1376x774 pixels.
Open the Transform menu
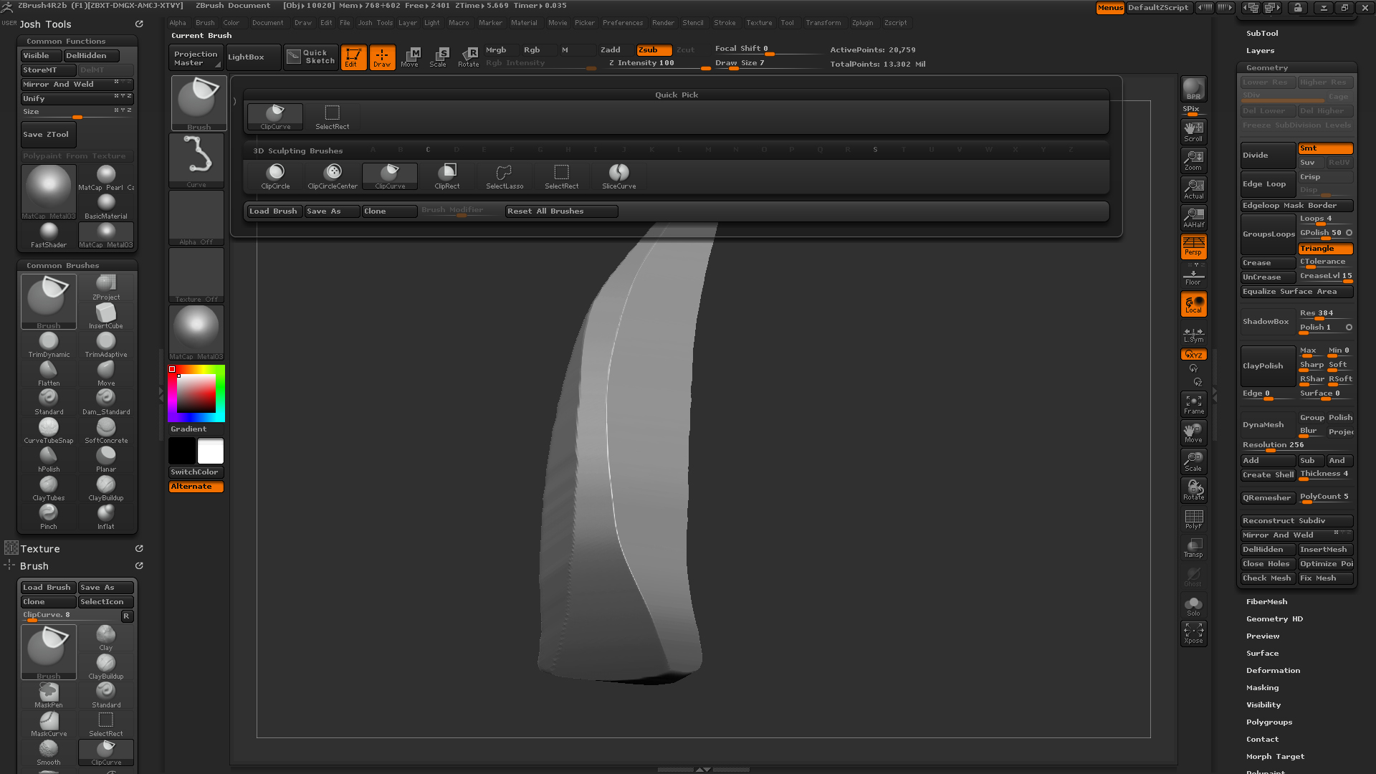pos(823,23)
